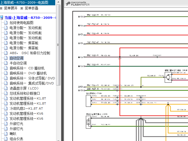Click the Macromedia FlashPaper logo

tap(78, 4)
